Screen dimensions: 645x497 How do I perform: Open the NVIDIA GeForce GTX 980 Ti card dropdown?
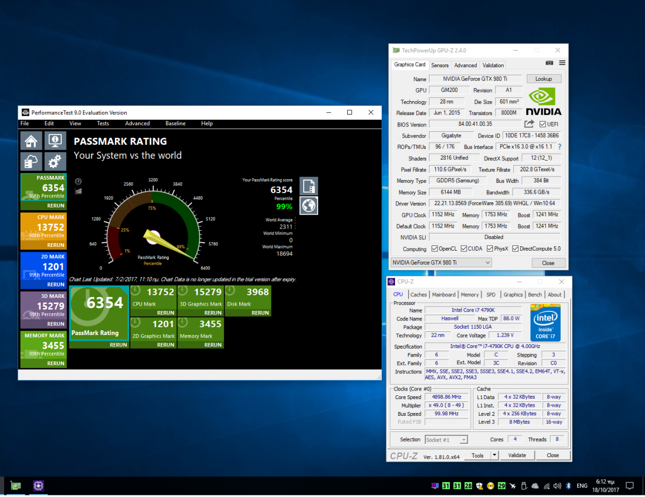coord(441,262)
